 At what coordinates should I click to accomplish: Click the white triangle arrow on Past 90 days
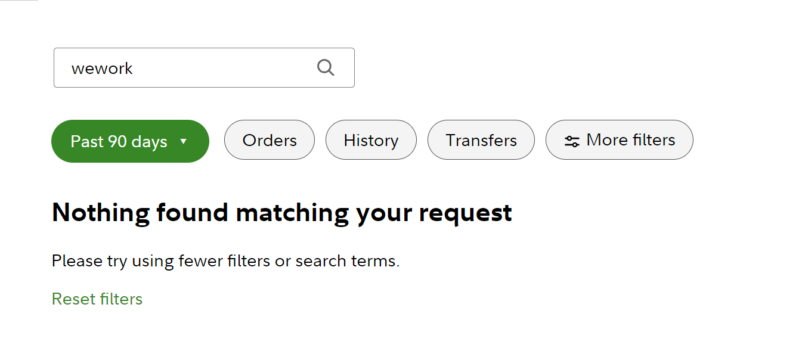(x=184, y=142)
